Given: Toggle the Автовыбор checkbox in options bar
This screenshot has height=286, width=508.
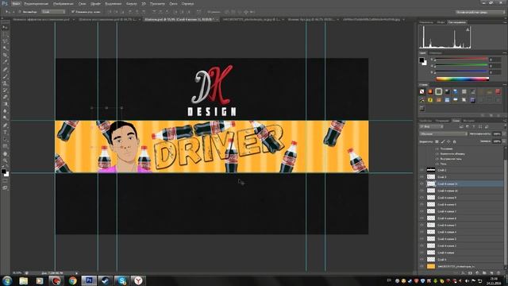Looking at the screenshot, I should click(x=19, y=12).
